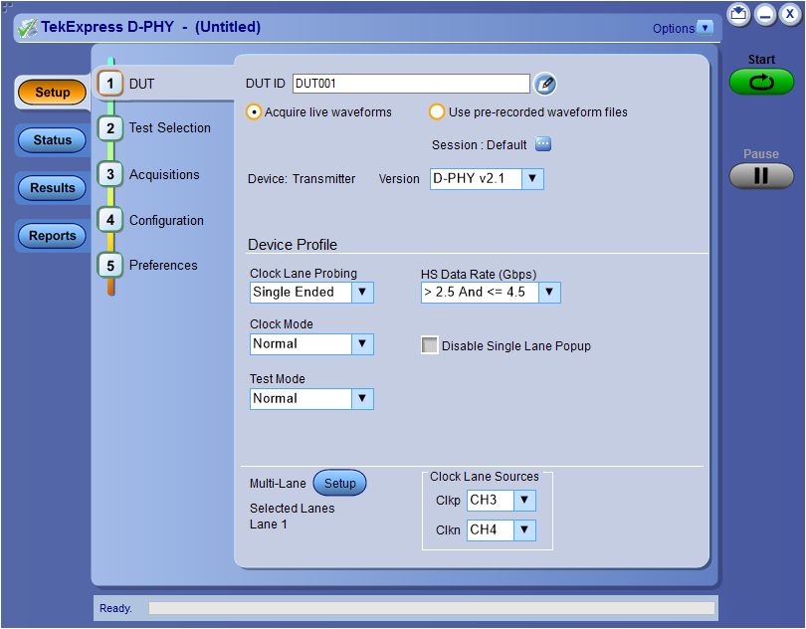The height and width of the screenshot is (629, 806).
Task: Click the Pause execution icon
Action: coord(760,175)
